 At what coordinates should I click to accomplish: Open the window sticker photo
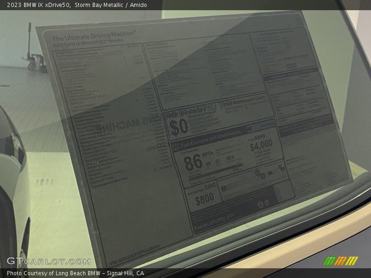click(x=185, y=139)
